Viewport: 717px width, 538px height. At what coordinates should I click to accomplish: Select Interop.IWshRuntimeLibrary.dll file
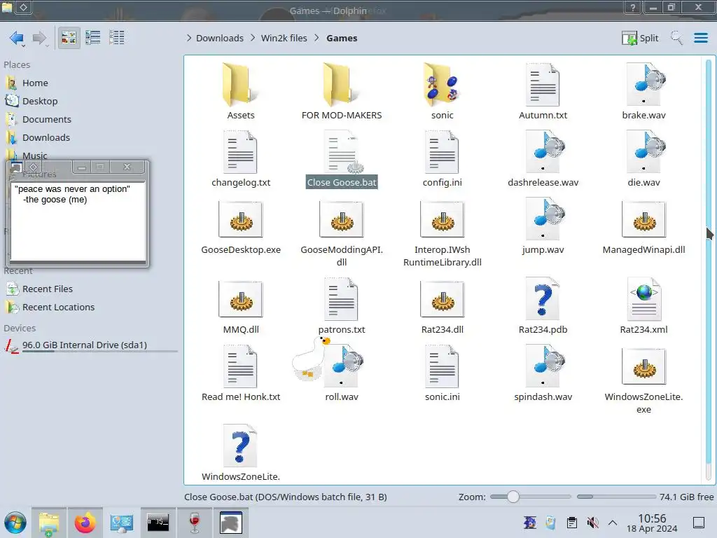[x=443, y=233]
